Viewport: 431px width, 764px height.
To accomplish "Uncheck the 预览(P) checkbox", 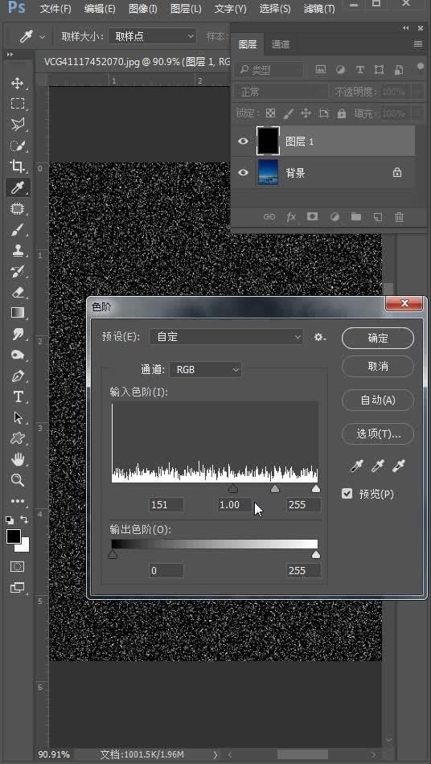I will (347, 494).
